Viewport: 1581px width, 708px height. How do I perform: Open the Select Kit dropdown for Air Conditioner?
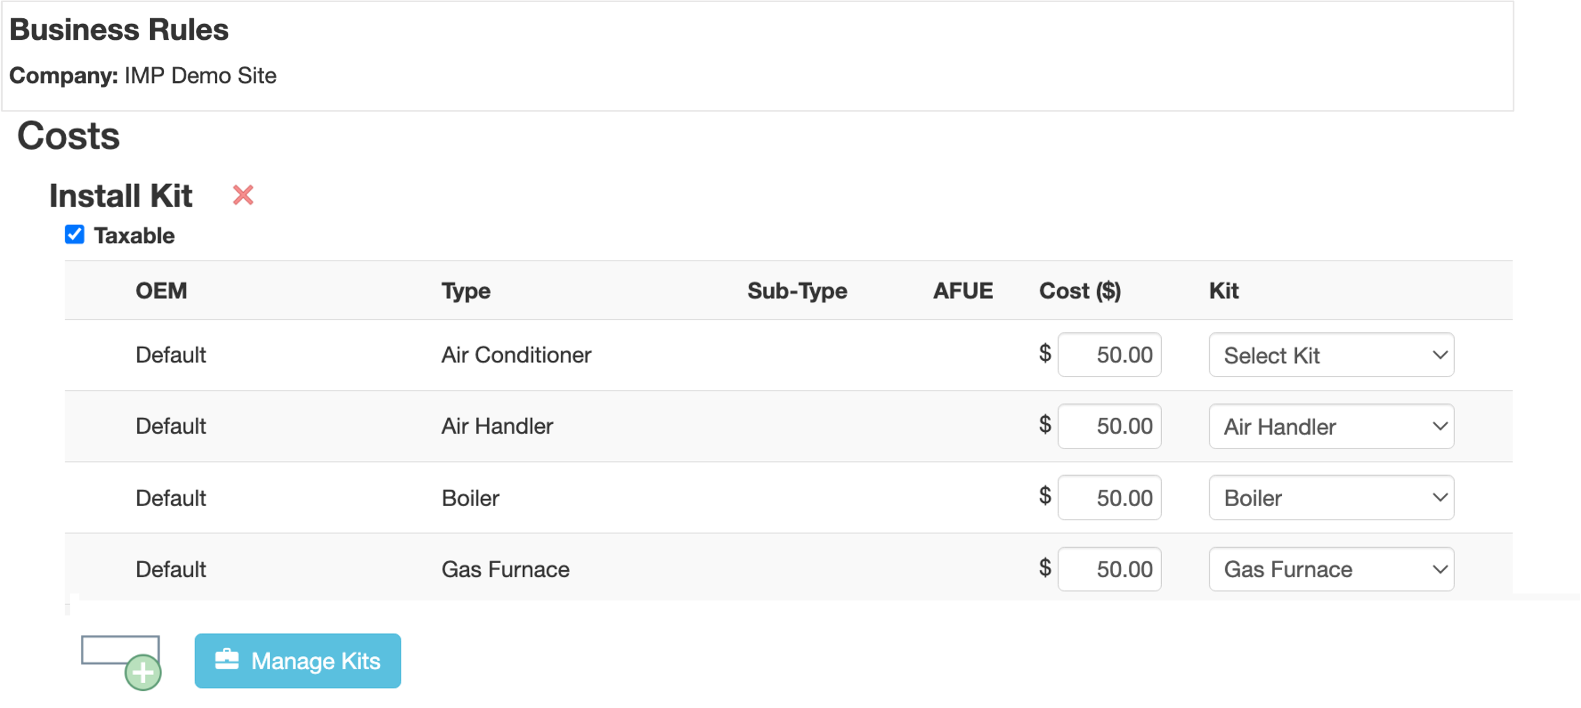(x=1331, y=355)
